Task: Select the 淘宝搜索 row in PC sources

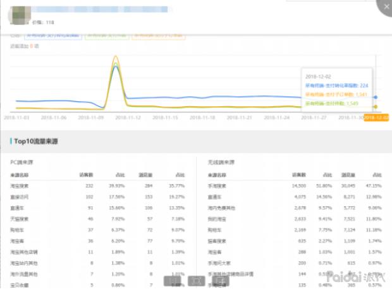Action: (x=97, y=186)
